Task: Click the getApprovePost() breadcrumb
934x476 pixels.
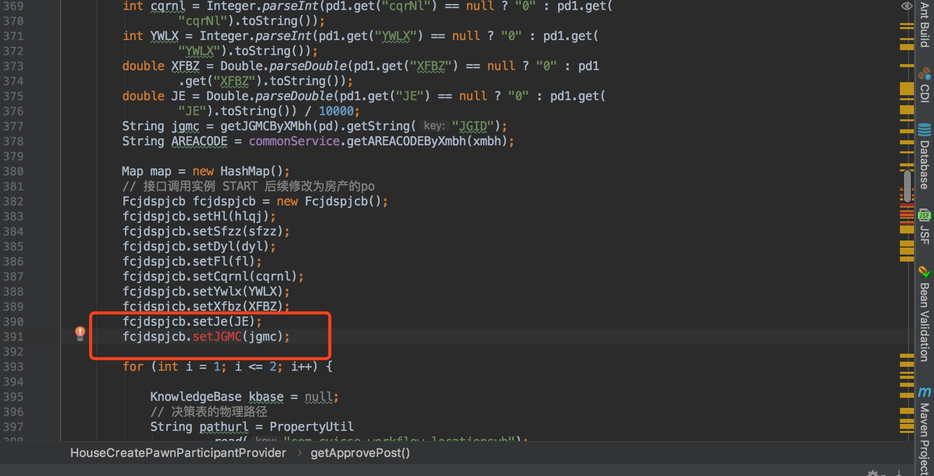Action: [360, 453]
